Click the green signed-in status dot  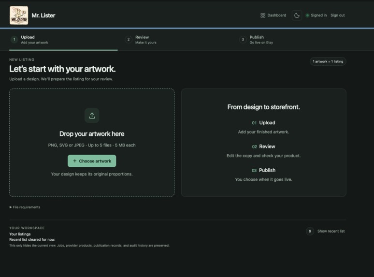tap(307, 15)
